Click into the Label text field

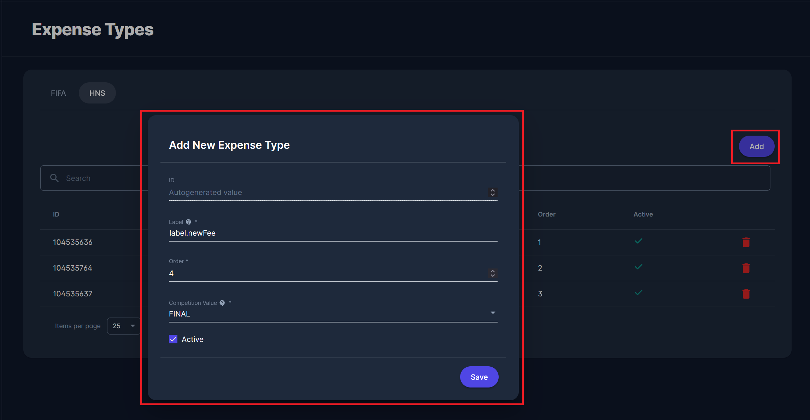[x=332, y=233]
